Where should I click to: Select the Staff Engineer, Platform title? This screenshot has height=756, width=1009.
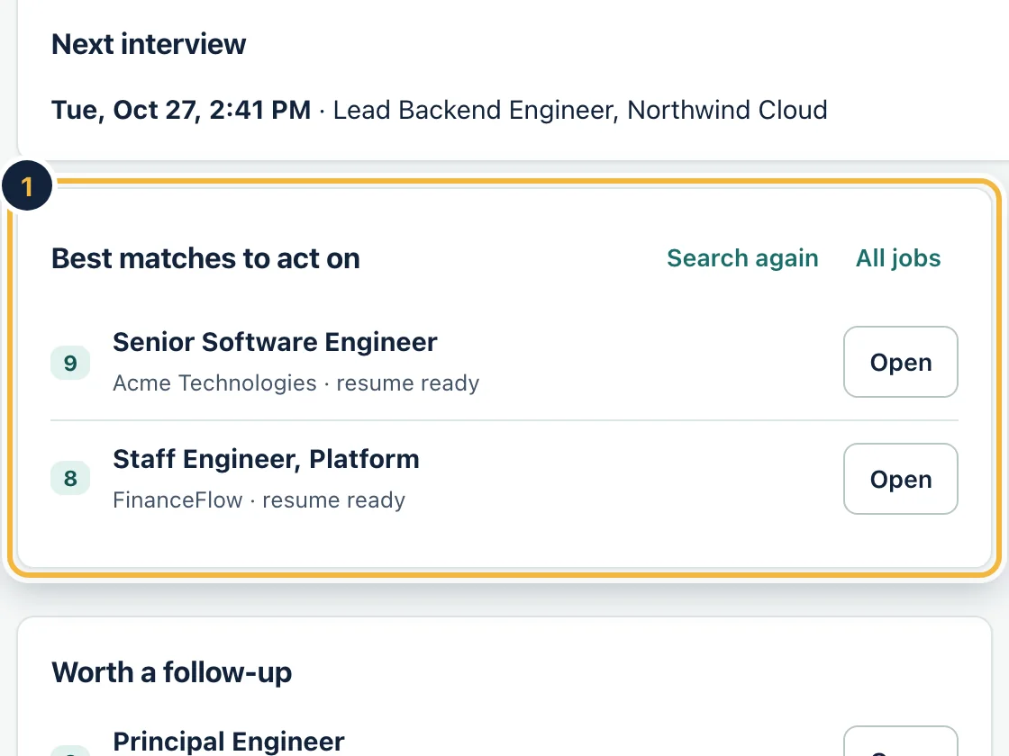[266, 460]
